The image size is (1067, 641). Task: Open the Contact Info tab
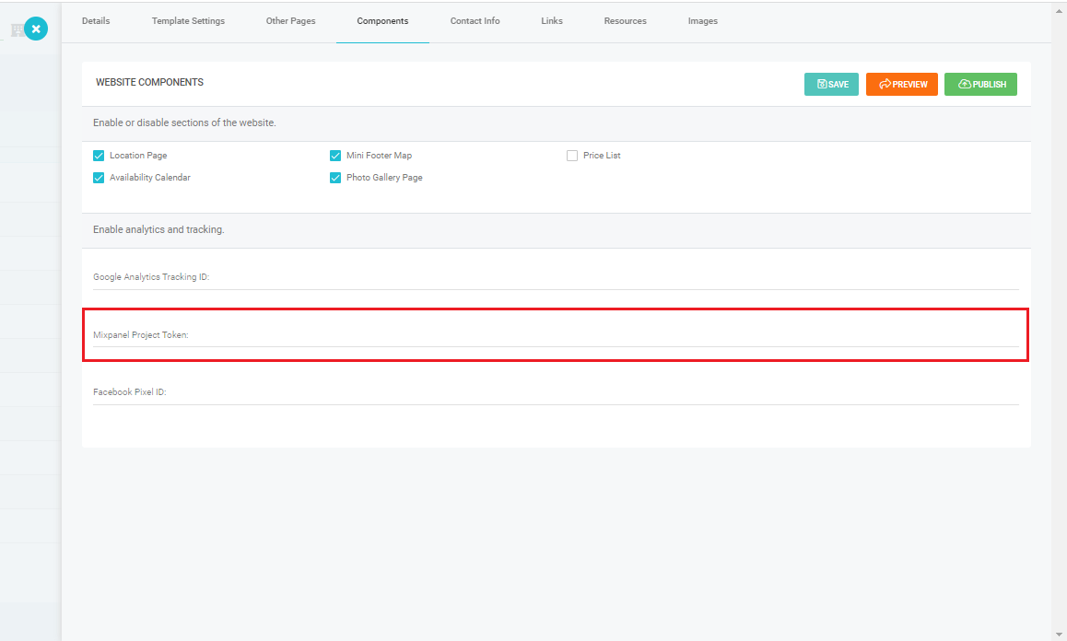(475, 21)
